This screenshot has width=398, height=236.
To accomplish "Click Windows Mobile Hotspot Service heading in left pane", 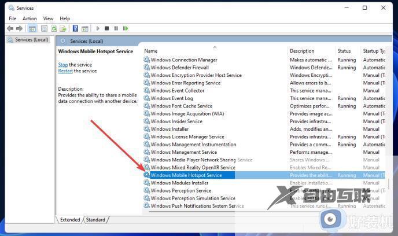I will [x=95, y=51].
